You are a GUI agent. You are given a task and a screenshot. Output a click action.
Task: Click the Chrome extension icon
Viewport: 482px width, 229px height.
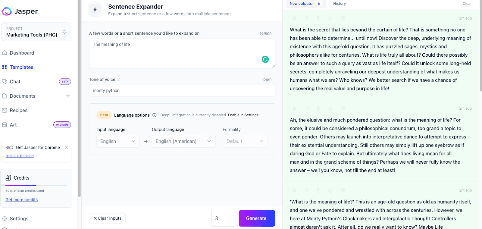10,147
